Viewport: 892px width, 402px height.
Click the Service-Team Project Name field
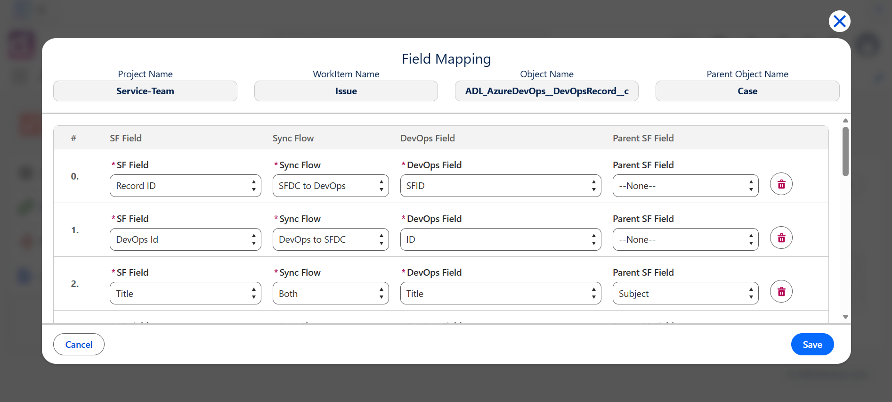pyautogui.click(x=145, y=91)
